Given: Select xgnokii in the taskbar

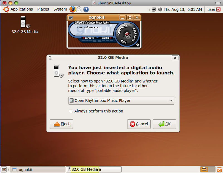Looking at the screenshot, I should point(38,169).
